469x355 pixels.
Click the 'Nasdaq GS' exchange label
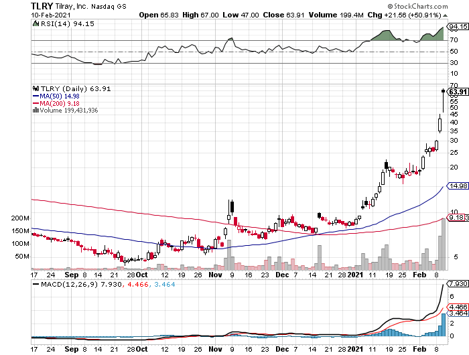(x=109, y=7)
